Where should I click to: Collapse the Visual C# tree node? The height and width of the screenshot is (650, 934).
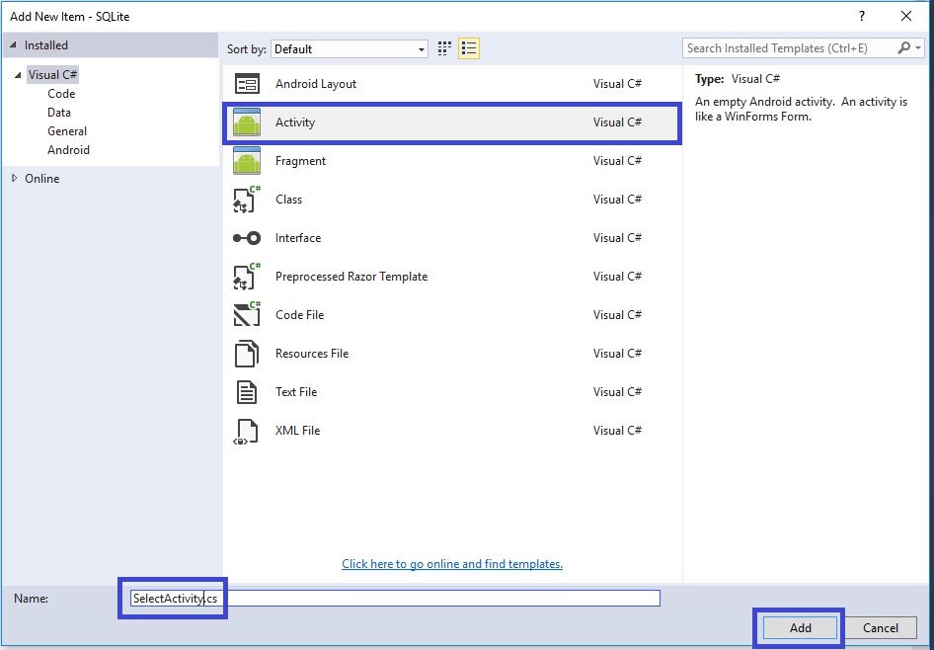[x=18, y=75]
